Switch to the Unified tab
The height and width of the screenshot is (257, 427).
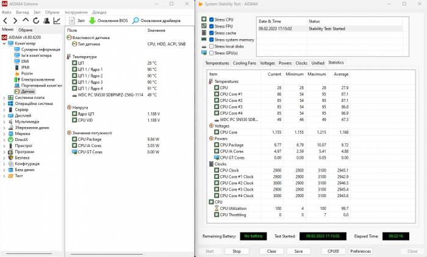tap(318, 63)
